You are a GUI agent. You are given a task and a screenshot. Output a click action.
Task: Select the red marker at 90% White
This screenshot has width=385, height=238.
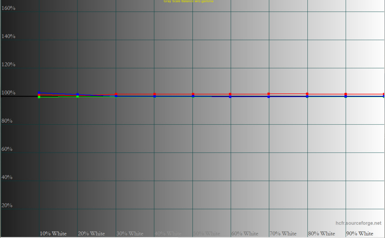coord(346,94)
